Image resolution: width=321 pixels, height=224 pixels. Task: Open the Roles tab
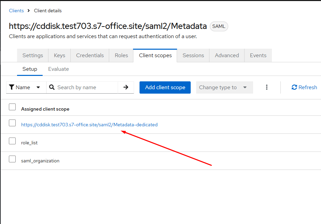(x=121, y=55)
